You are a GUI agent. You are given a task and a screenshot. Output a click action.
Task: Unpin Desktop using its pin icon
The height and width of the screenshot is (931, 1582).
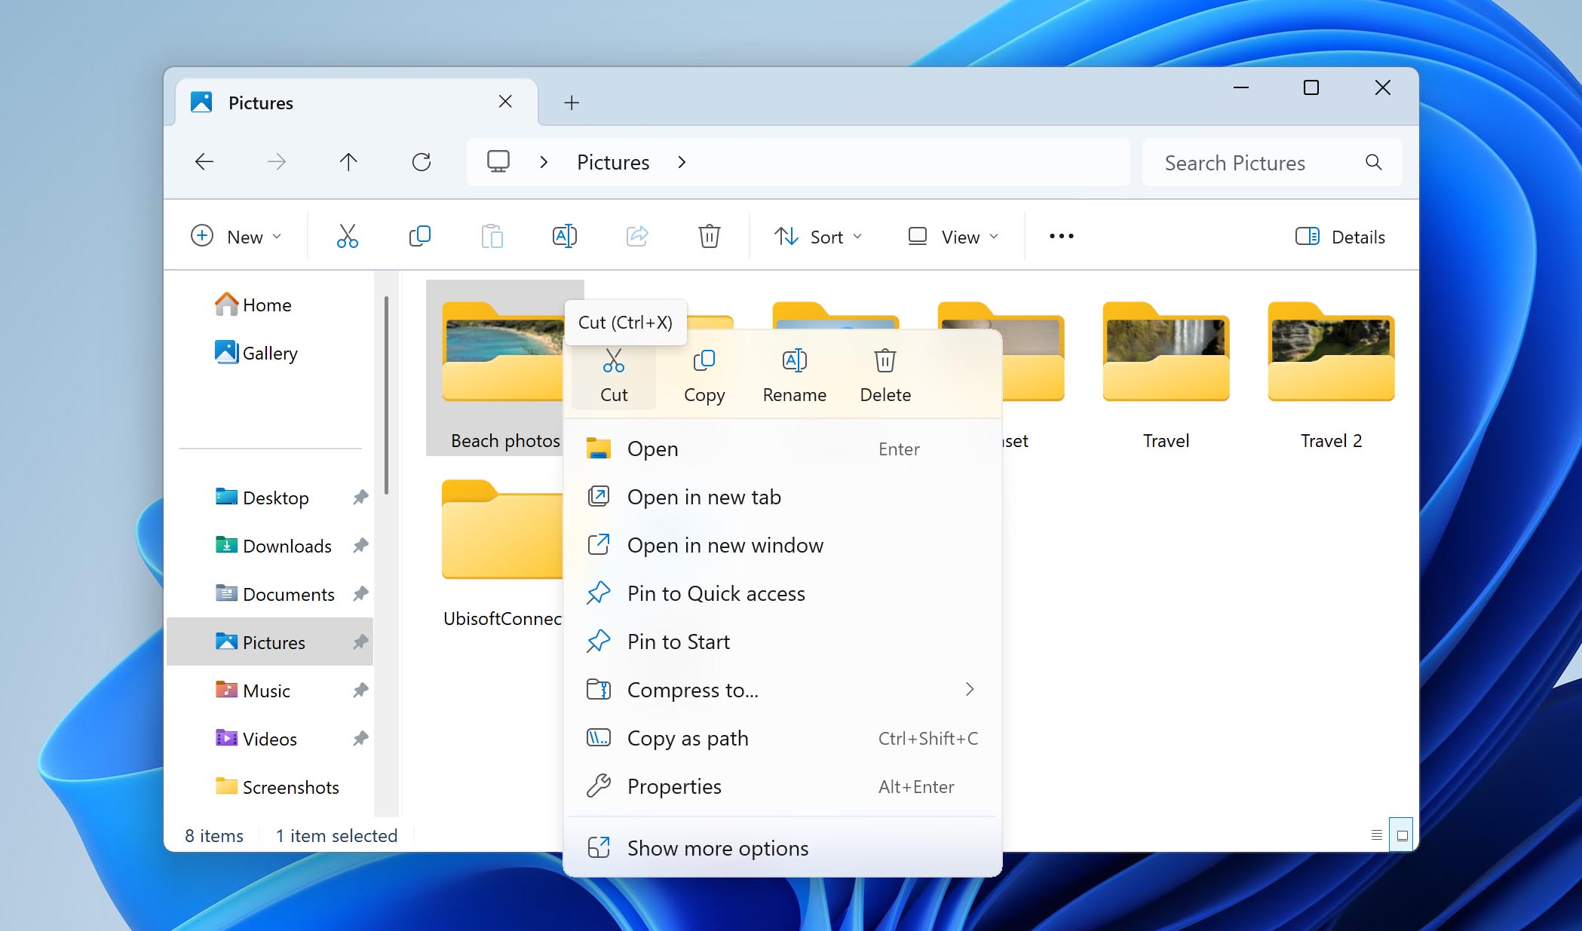coord(360,498)
